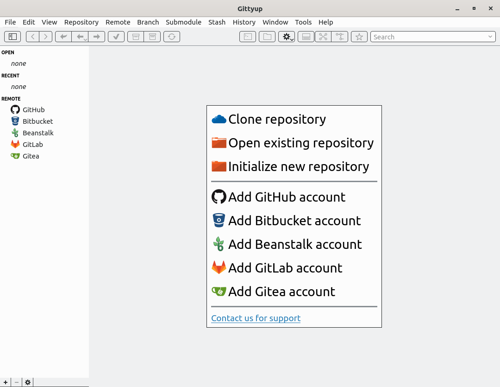The height and width of the screenshot is (387, 500).
Task: Click Add Gitea account
Action: pos(273,292)
